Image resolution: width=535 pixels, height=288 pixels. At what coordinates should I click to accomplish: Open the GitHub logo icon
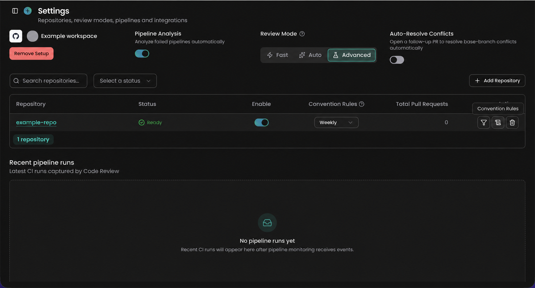tap(16, 36)
